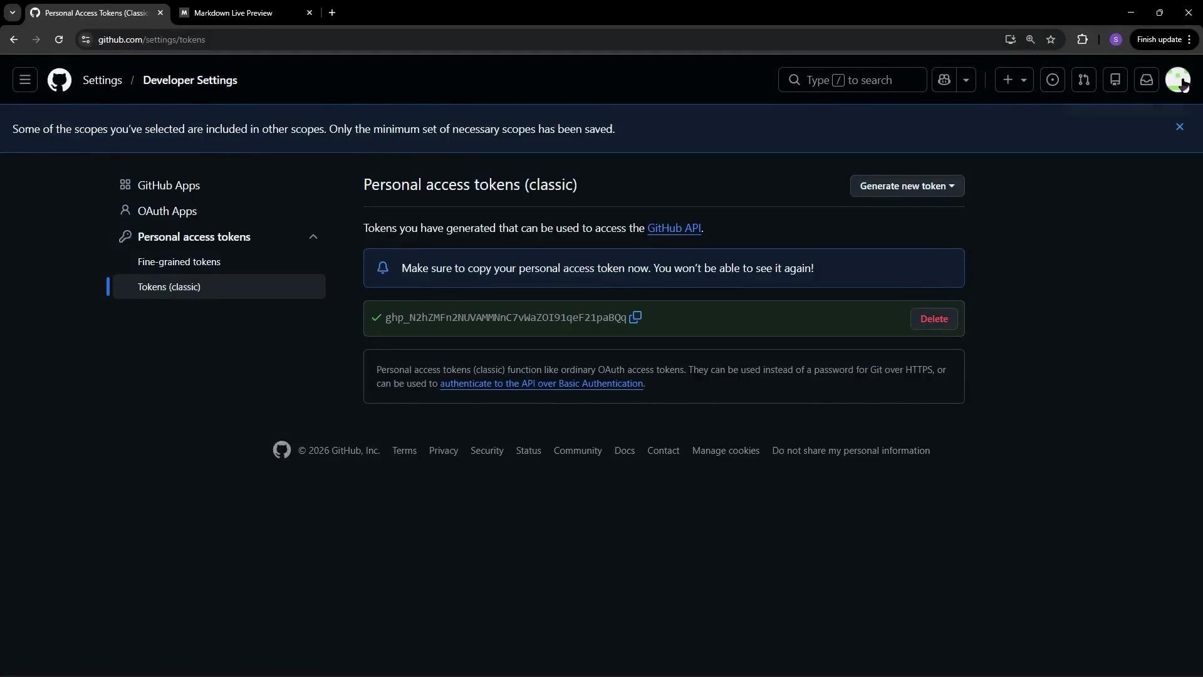Open the Contact footer link
The width and height of the screenshot is (1203, 677).
point(663,450)
